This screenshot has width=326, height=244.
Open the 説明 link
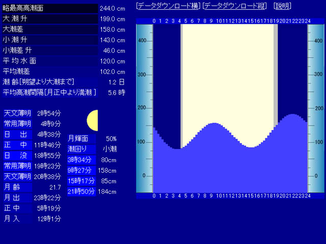(x=282, y=6)
